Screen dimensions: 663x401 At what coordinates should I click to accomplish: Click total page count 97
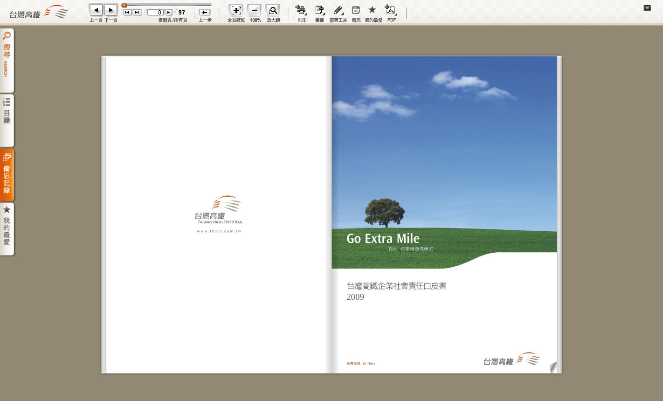pyautogui.click(x=181, y=13)
